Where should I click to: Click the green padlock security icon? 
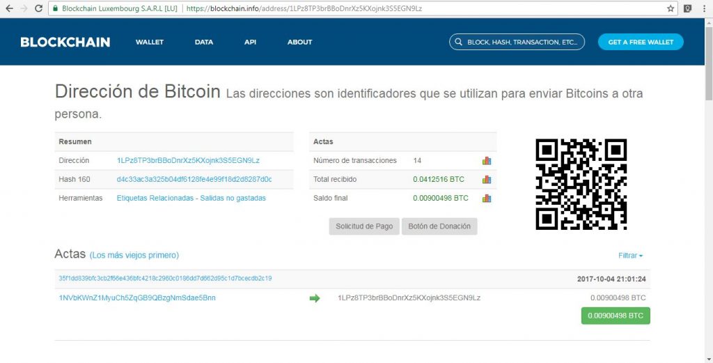tap(56, 8)
